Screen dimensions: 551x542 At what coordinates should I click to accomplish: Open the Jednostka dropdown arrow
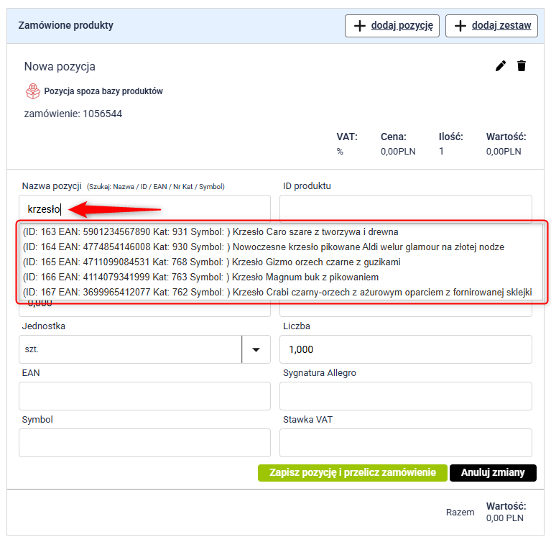tap(256, 349)
